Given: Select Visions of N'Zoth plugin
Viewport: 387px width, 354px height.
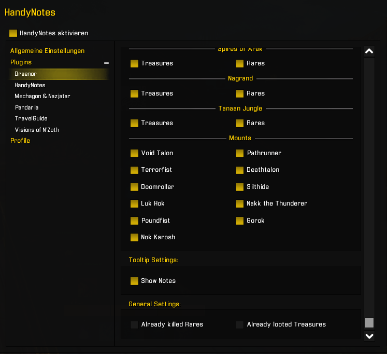Looking at the screenshot, I should [37, 130].
